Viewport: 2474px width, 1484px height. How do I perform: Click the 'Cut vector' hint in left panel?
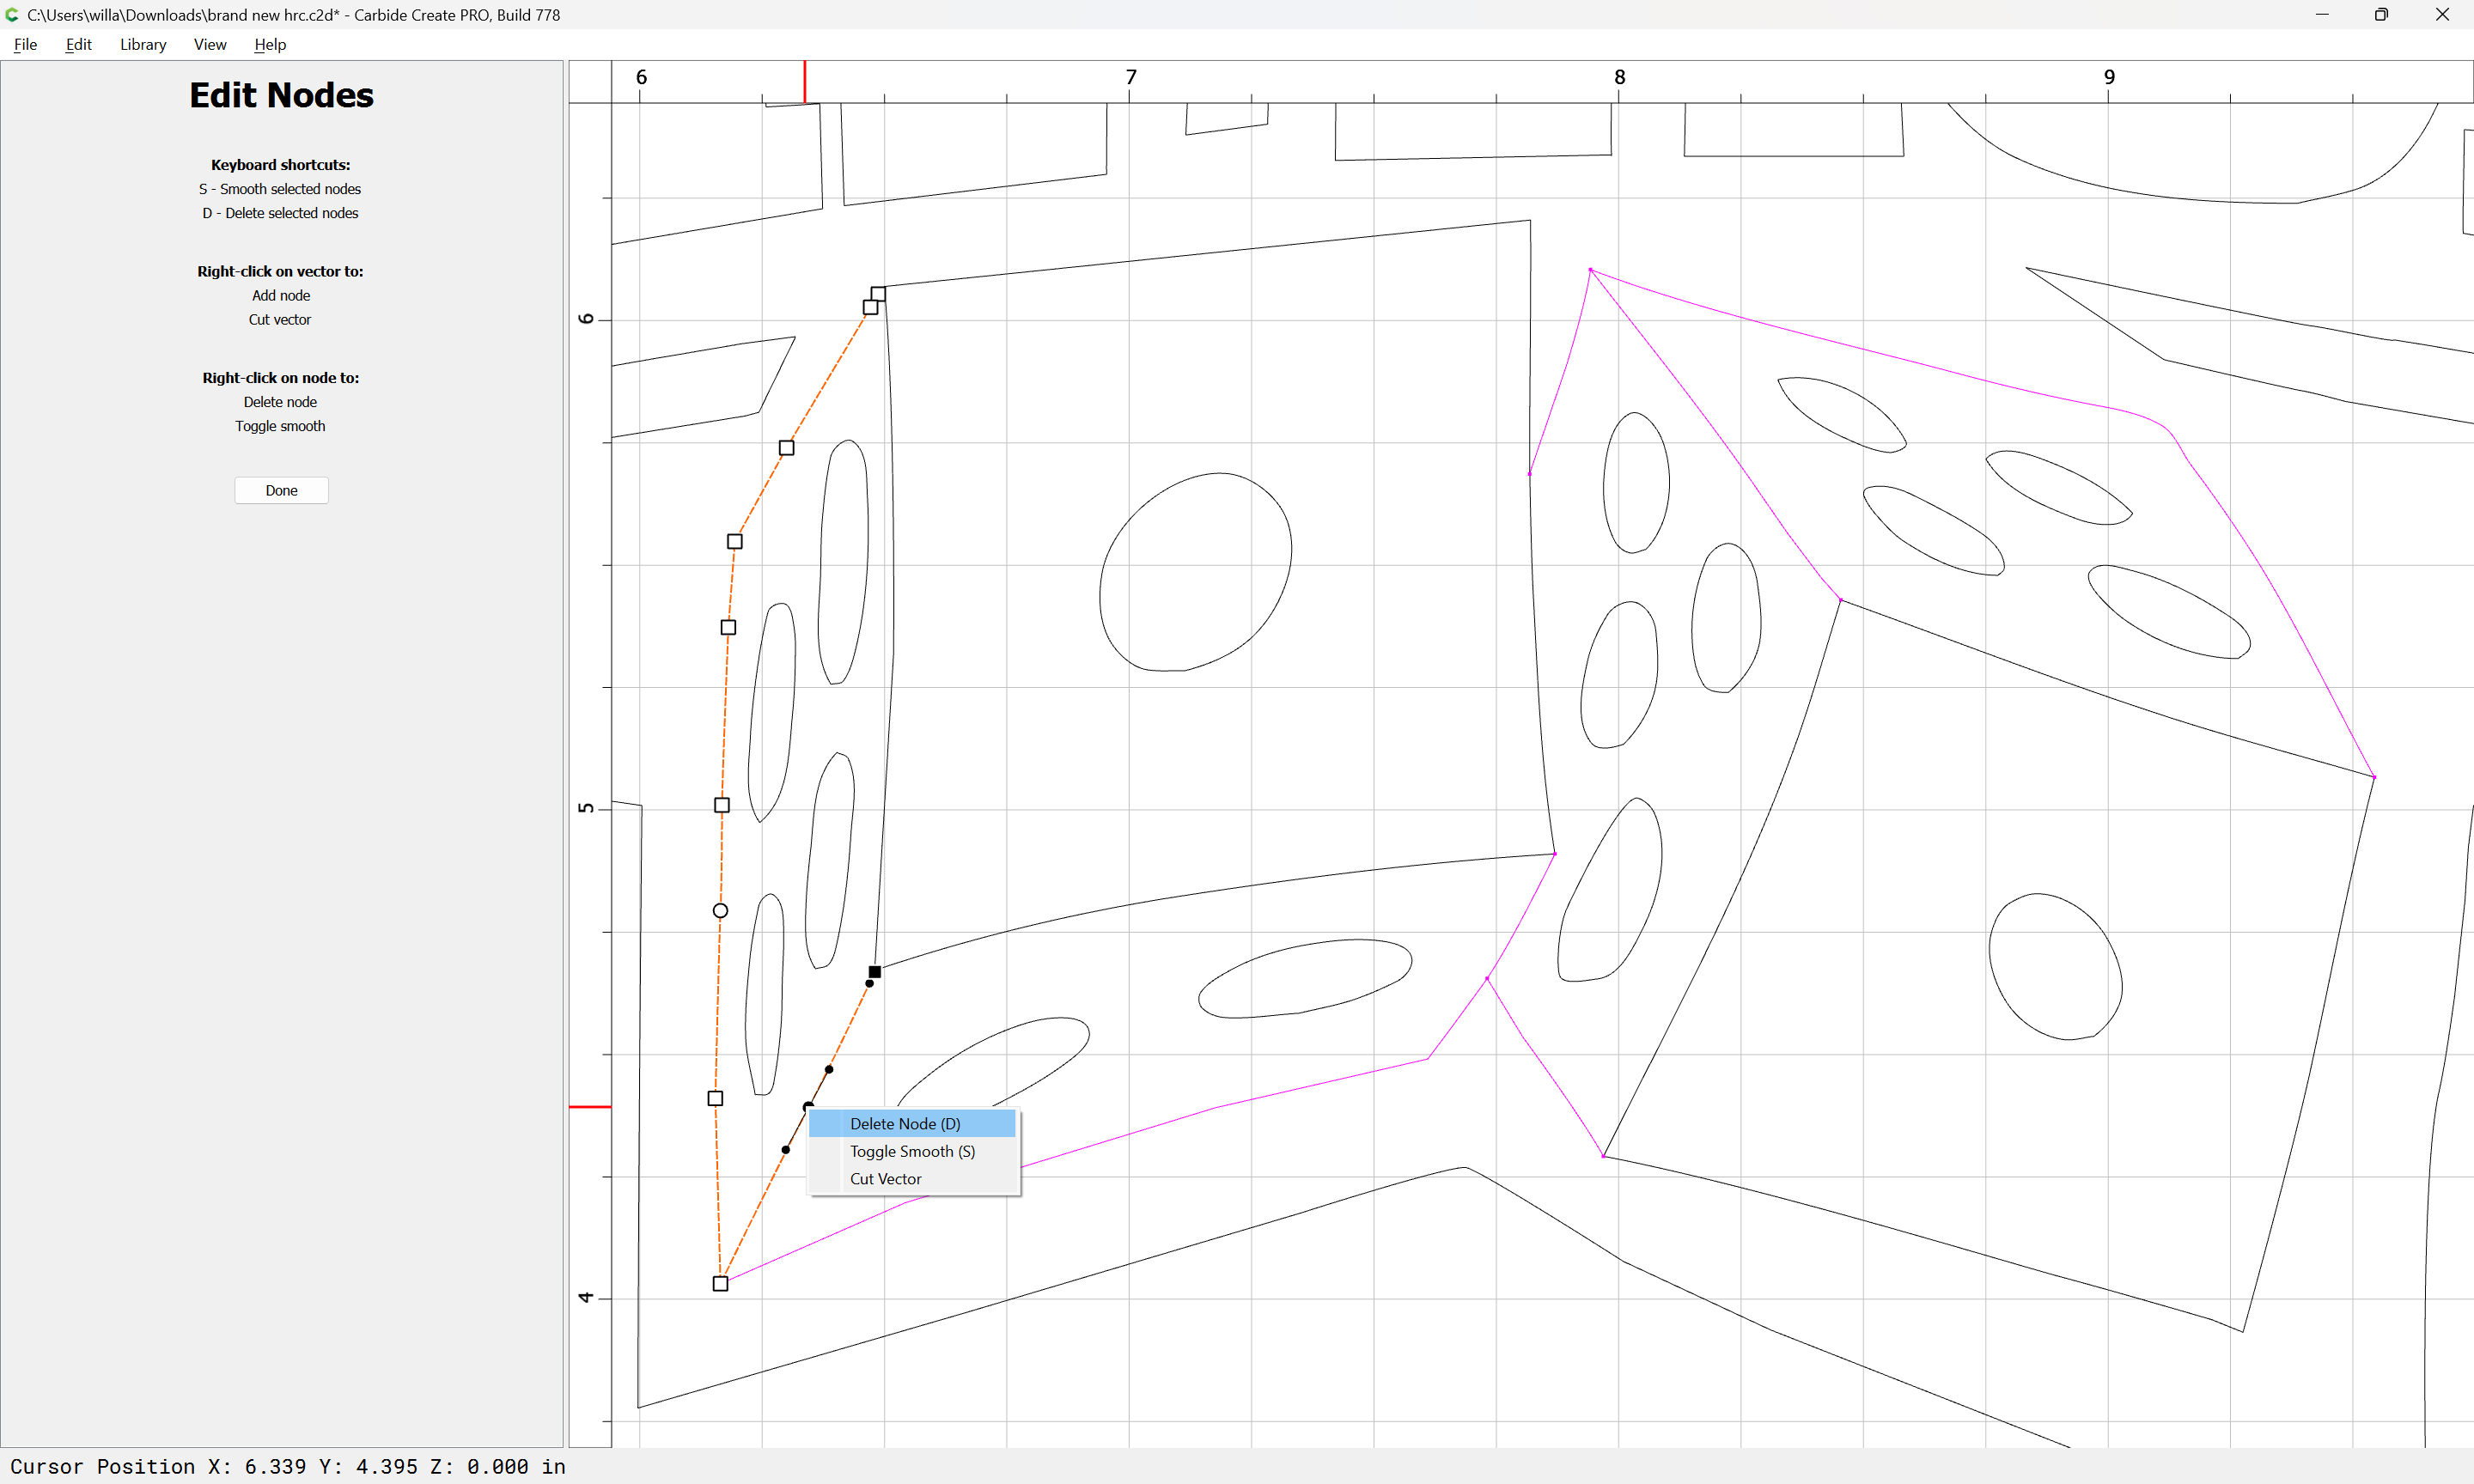click(280, 320)
